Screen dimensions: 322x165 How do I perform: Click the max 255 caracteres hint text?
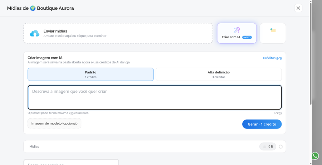pos(58,113)
